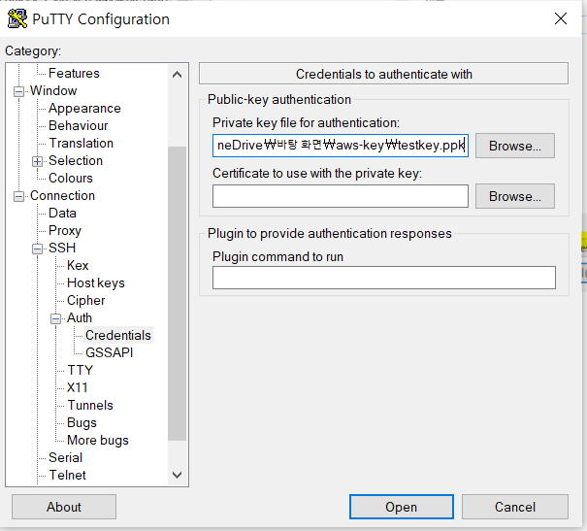
Task: Click the Cancel button
Action: [515, 507]
